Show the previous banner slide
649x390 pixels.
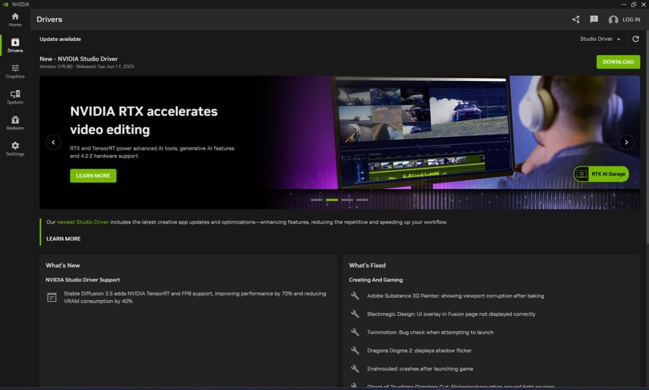[53, 142]
